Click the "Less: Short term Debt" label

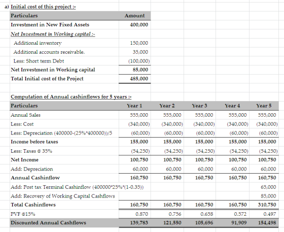tap(39, 61)
